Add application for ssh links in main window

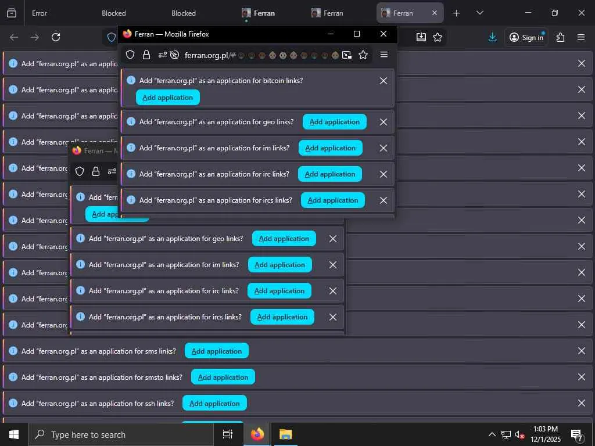pyautogui.click(x=214, y=404)
